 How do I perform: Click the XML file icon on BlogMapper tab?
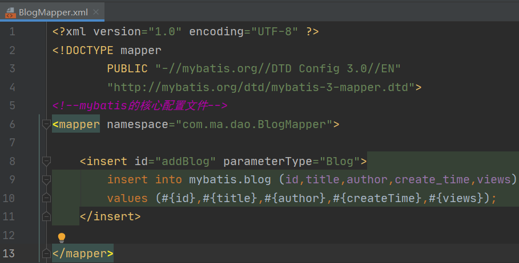click(10, 12)
